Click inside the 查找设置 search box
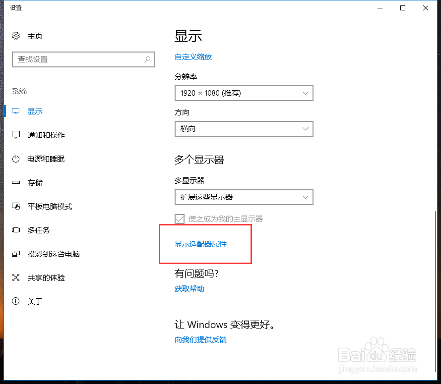 (x=74, y=59)
